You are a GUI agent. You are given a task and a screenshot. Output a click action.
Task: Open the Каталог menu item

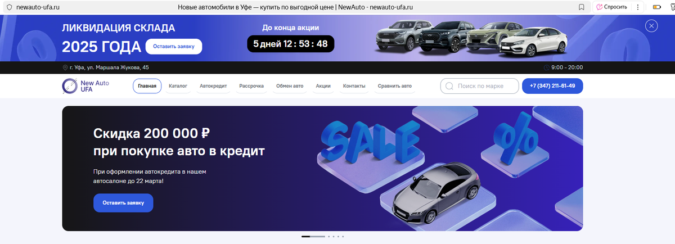tap(178, 86)
